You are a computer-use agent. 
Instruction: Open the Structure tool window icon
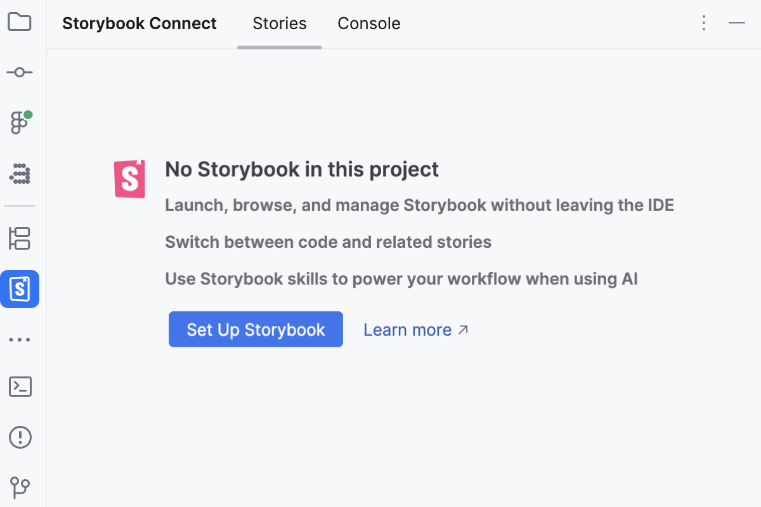[x=20, y=238]
